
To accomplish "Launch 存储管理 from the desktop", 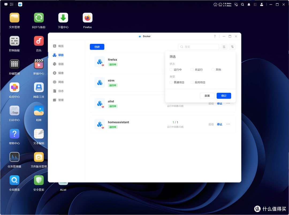I will (14, 64).
